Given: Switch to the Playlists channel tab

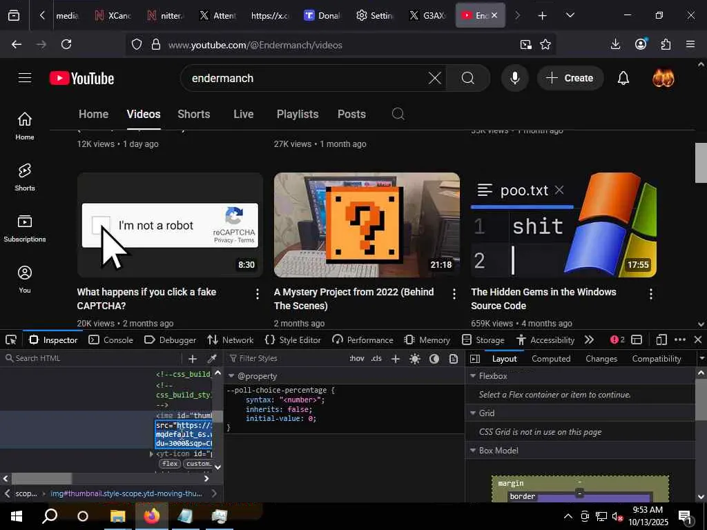Looking at the screenshot, I should [x=297, y=115].
